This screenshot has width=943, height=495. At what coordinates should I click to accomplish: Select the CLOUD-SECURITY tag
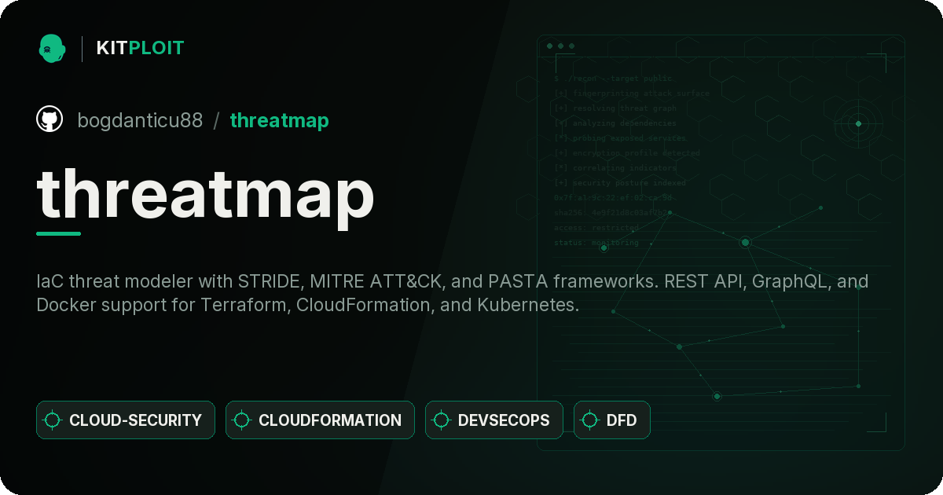[126, 420]
